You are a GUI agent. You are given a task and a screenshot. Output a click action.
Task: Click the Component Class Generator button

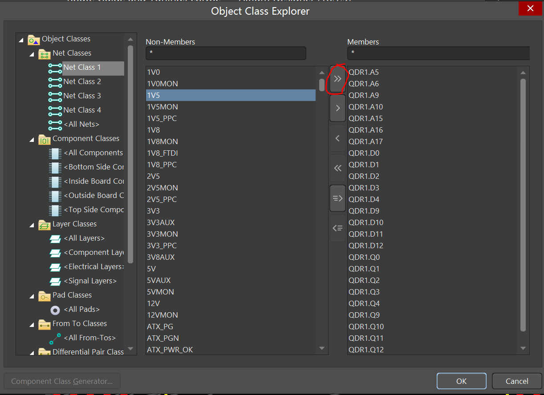[x=62, y=381]
